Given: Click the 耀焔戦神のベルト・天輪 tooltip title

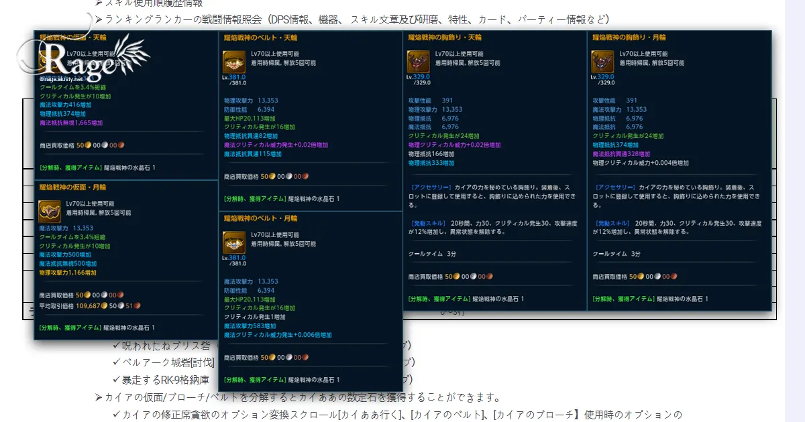Looking at the screenshot, I should coord(259,38).
